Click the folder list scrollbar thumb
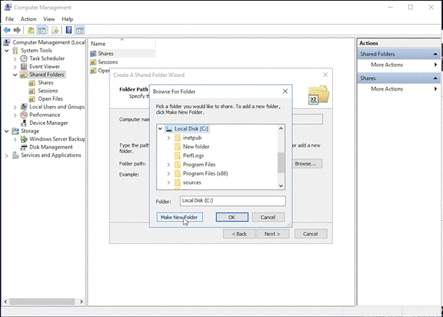 [281, 162]
